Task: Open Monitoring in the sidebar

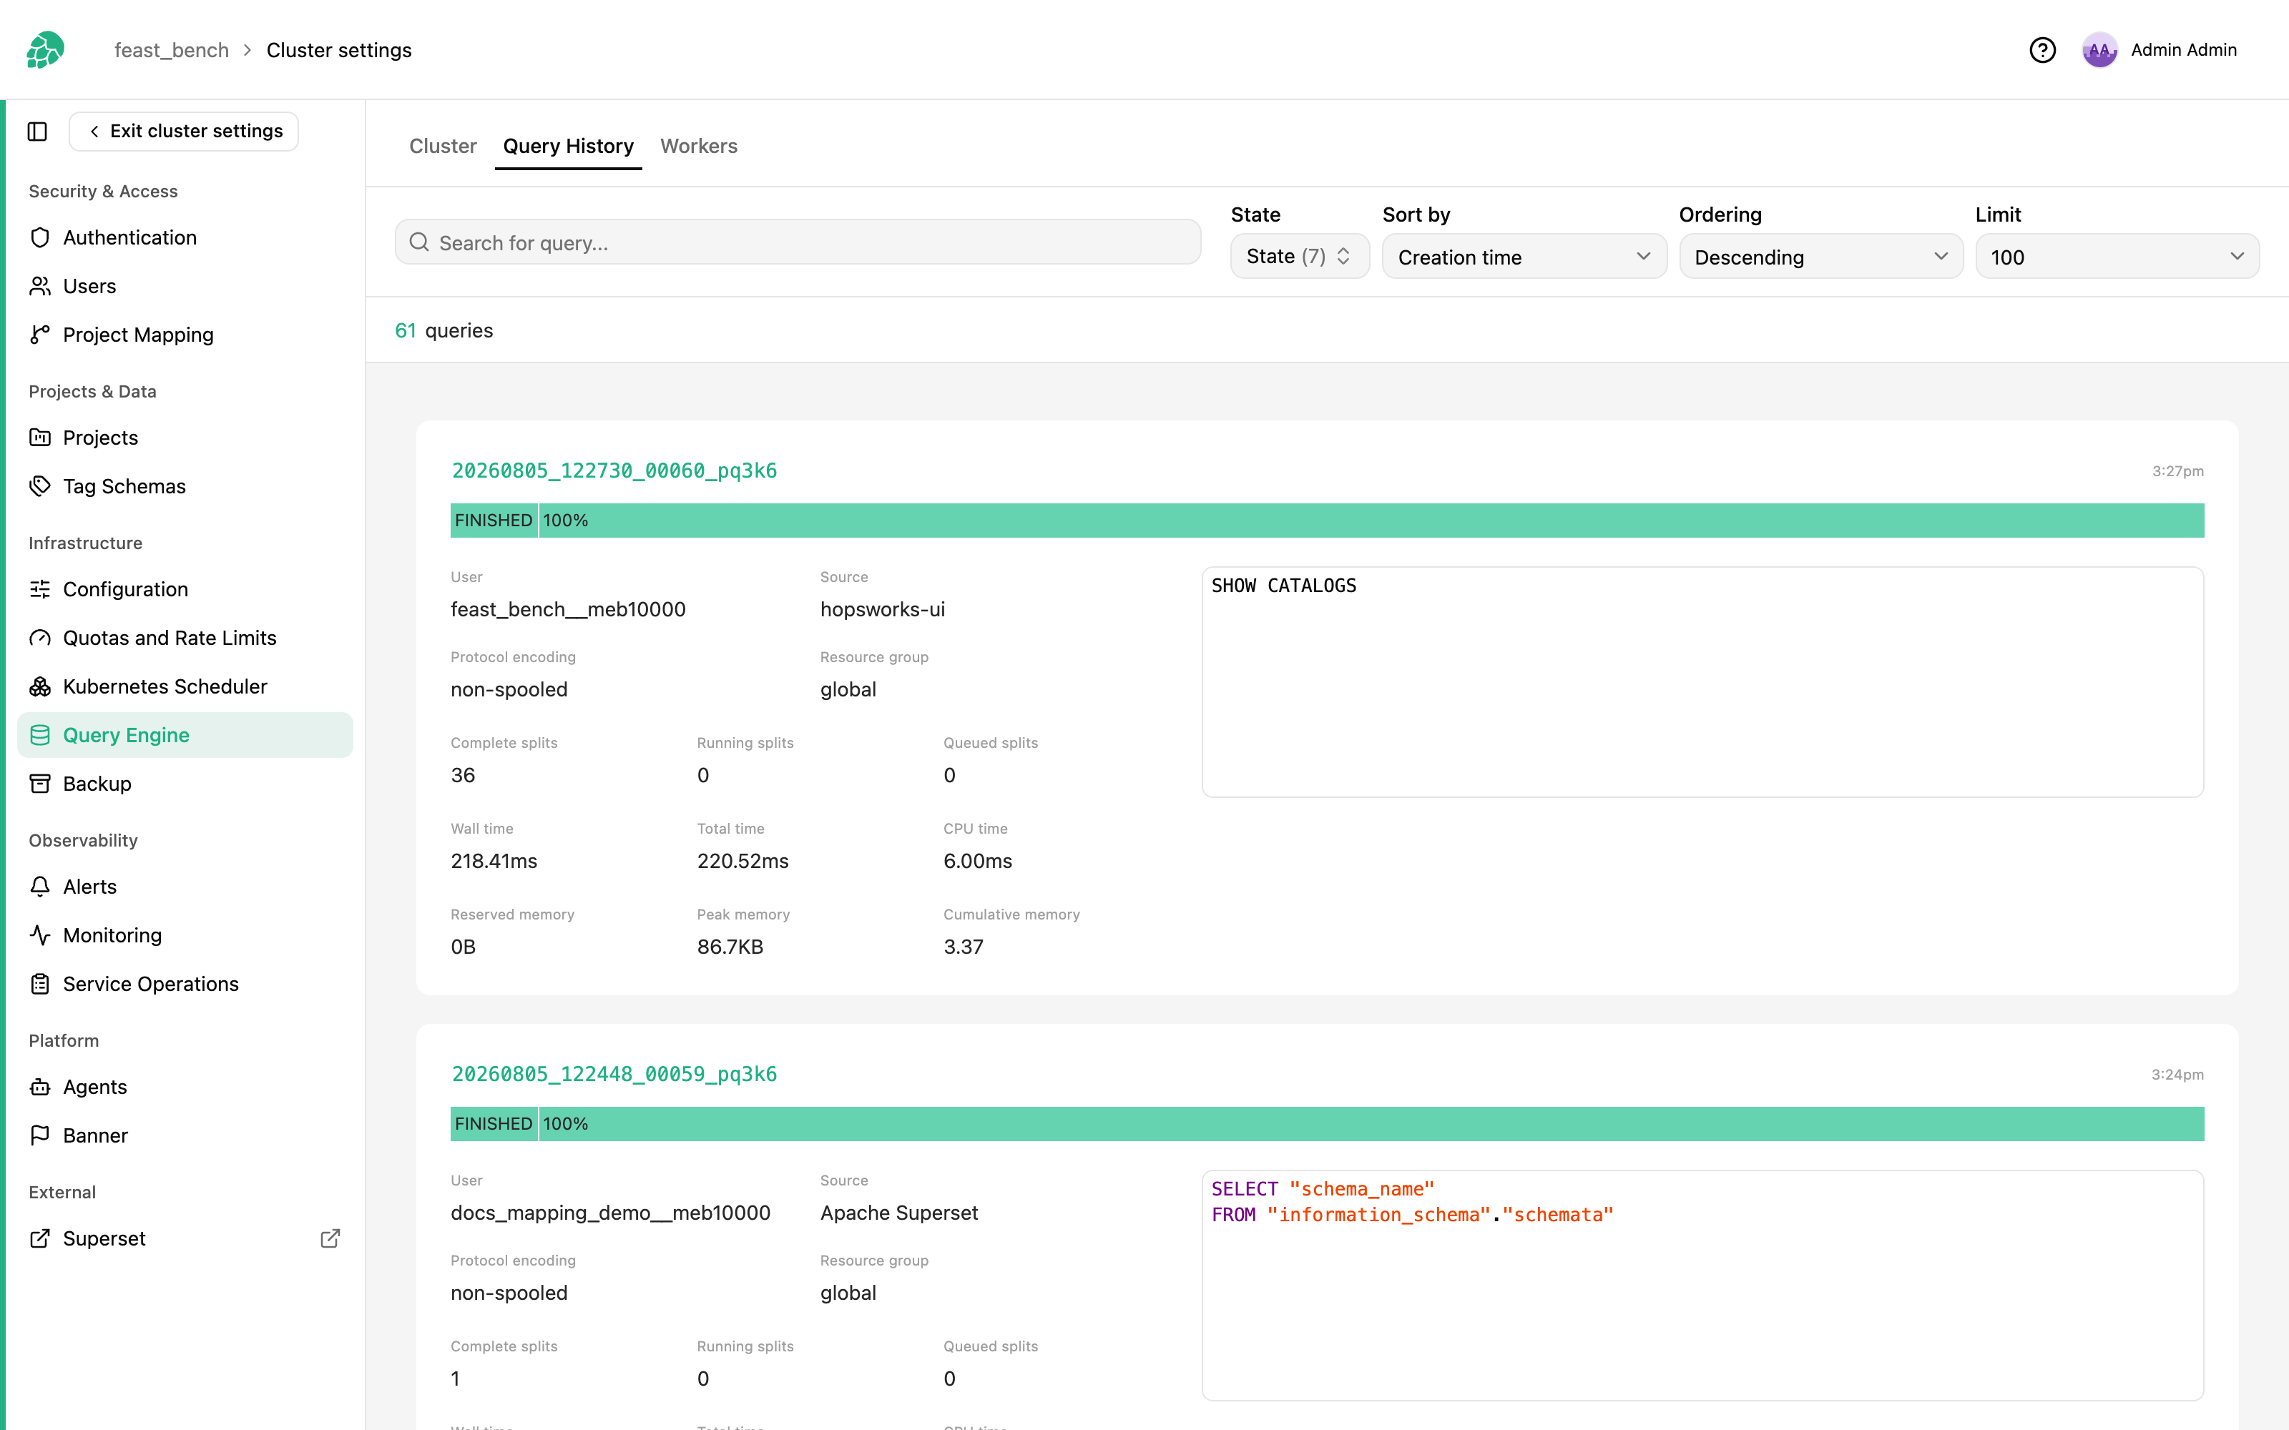Action: pos(185,935)
